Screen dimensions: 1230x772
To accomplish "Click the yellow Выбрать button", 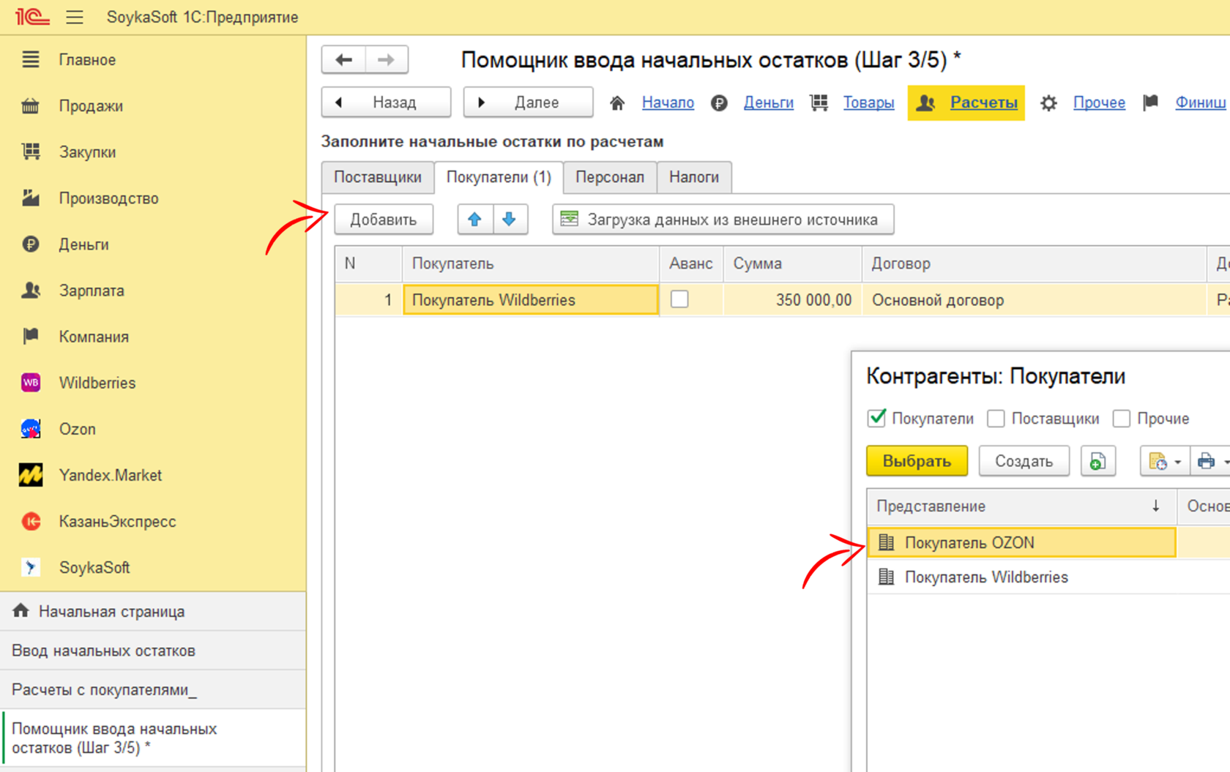I will [x=917, y=461].
